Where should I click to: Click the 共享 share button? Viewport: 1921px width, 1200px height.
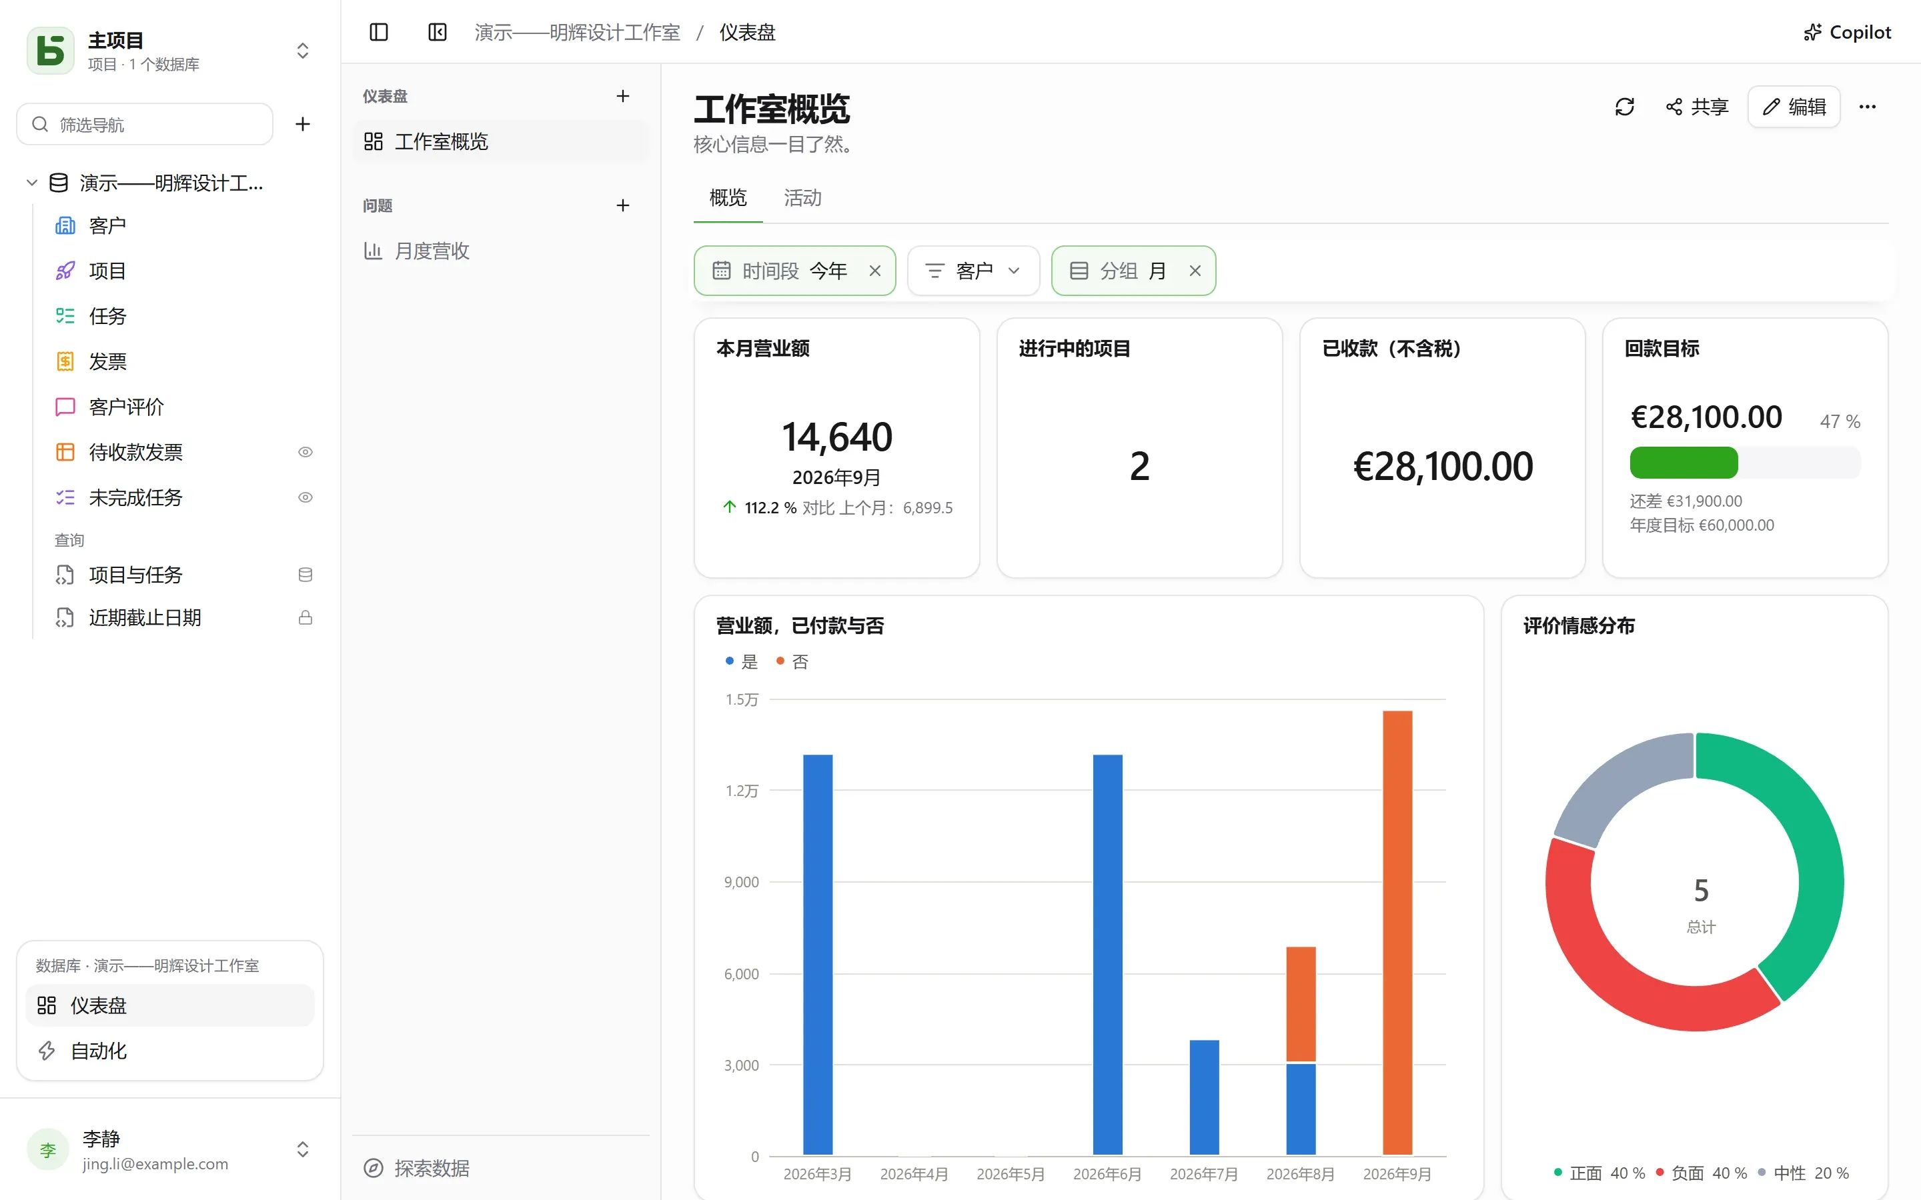pyautogui.click(x=1697, y=107)
